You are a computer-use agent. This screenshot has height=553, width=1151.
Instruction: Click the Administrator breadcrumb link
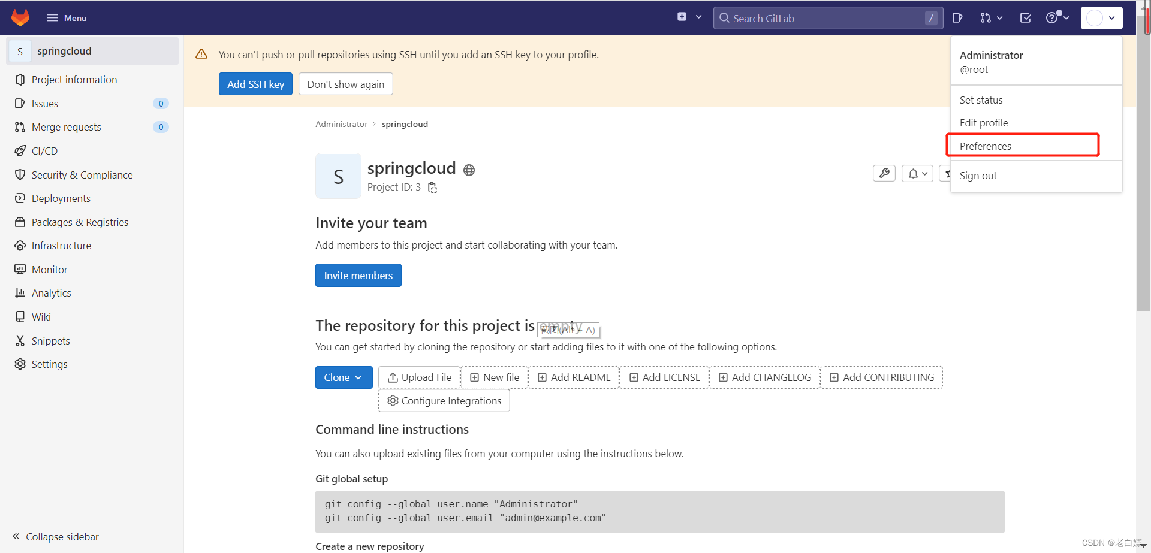point(341,124)
